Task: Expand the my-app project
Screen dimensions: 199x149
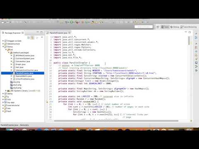Action: pyautogui.click(x=3, y=102)
